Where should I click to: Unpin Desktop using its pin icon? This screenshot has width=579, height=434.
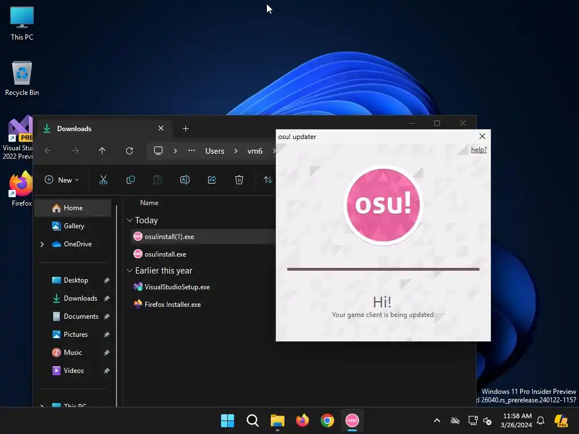106,280
